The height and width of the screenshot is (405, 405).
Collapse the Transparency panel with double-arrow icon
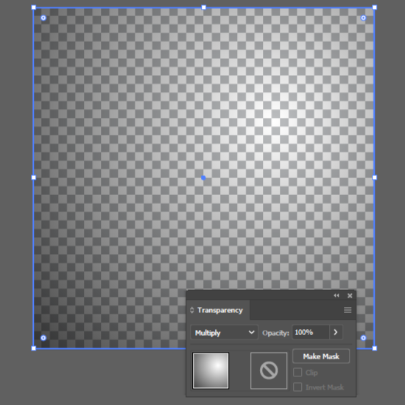tap(337, 295)
